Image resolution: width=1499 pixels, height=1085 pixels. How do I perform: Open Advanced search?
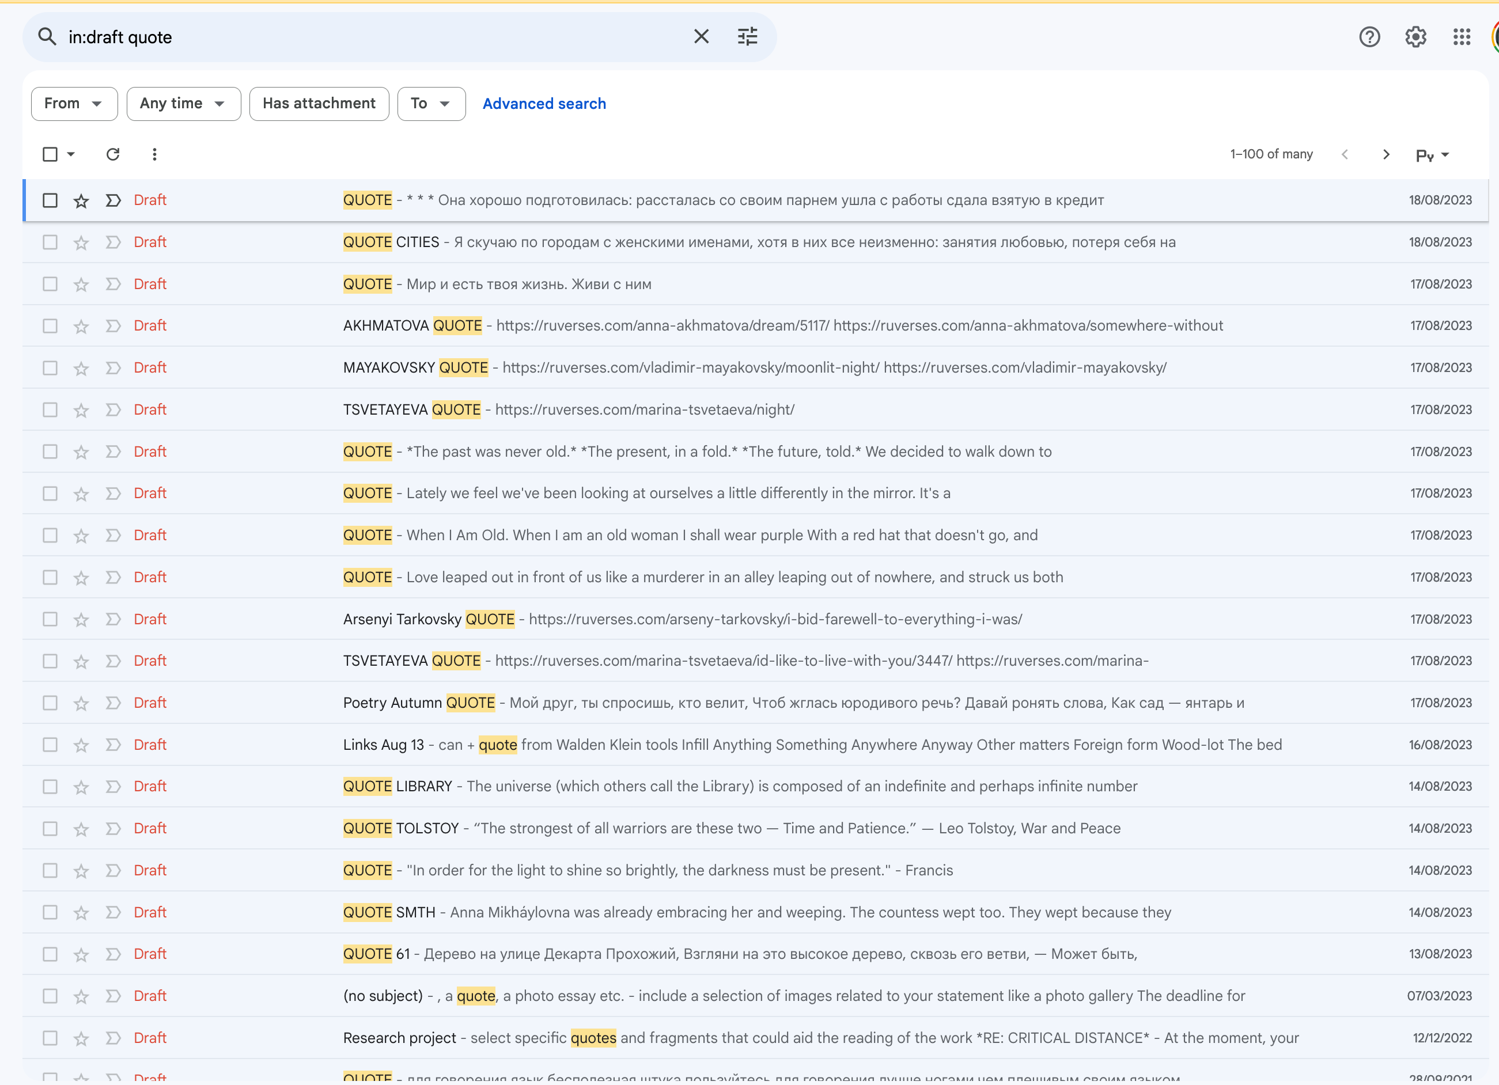[x=544, y=104]
